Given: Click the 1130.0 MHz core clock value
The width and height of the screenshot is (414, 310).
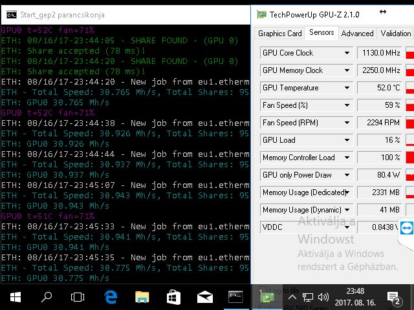Looking at the screenshot, I should coord(379,53).
